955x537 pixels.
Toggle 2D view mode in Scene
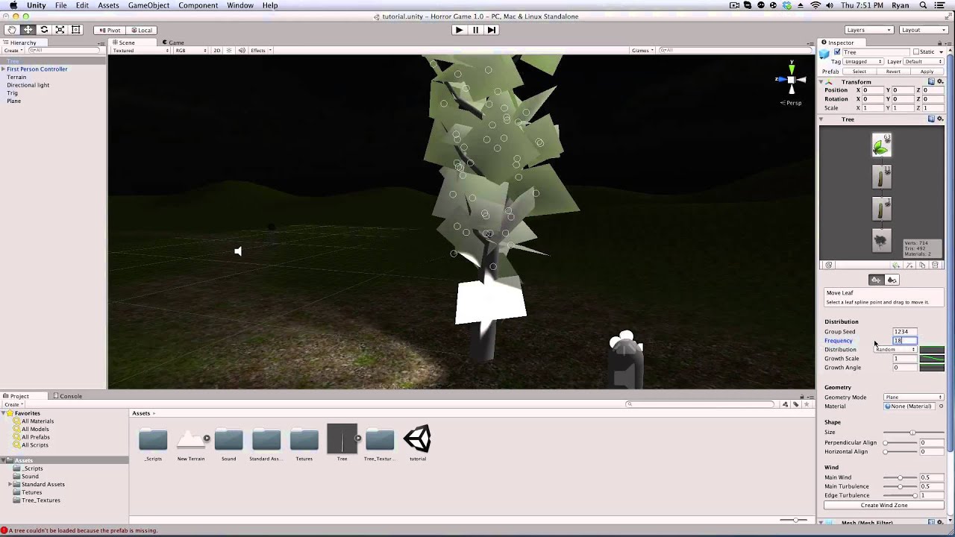[x=217, y=50]
